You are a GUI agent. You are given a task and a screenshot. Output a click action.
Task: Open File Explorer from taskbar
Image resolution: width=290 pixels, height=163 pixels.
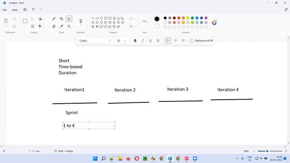tap(120, 158)
